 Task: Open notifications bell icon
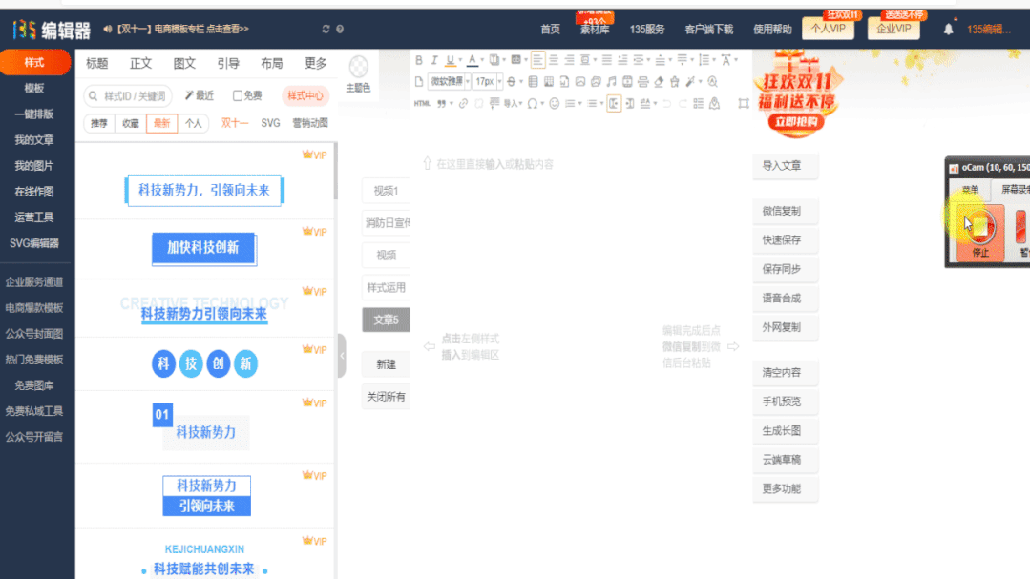click(949, 29)
